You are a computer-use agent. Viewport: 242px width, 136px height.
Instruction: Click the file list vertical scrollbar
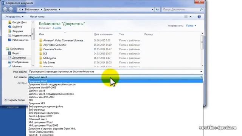pyautogui.click(x=202, y=49)
